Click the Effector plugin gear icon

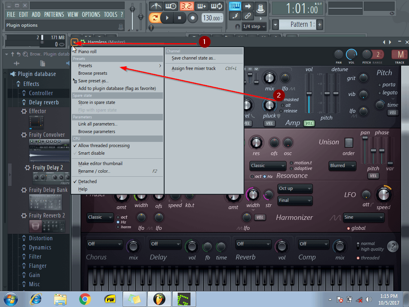tap(24, 112)
